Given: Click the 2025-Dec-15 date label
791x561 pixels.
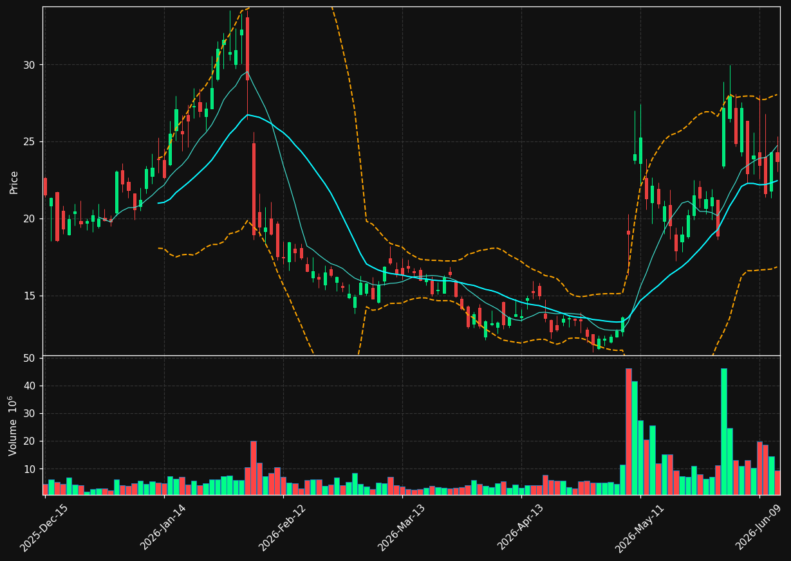Looking at the screenshot, I should [x=44, y=528].
